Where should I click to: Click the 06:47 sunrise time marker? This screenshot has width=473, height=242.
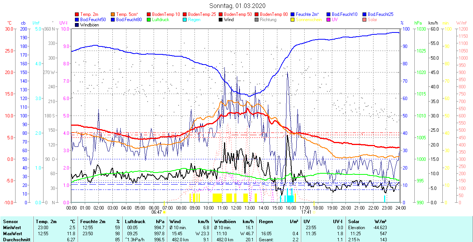coord(157,212)
